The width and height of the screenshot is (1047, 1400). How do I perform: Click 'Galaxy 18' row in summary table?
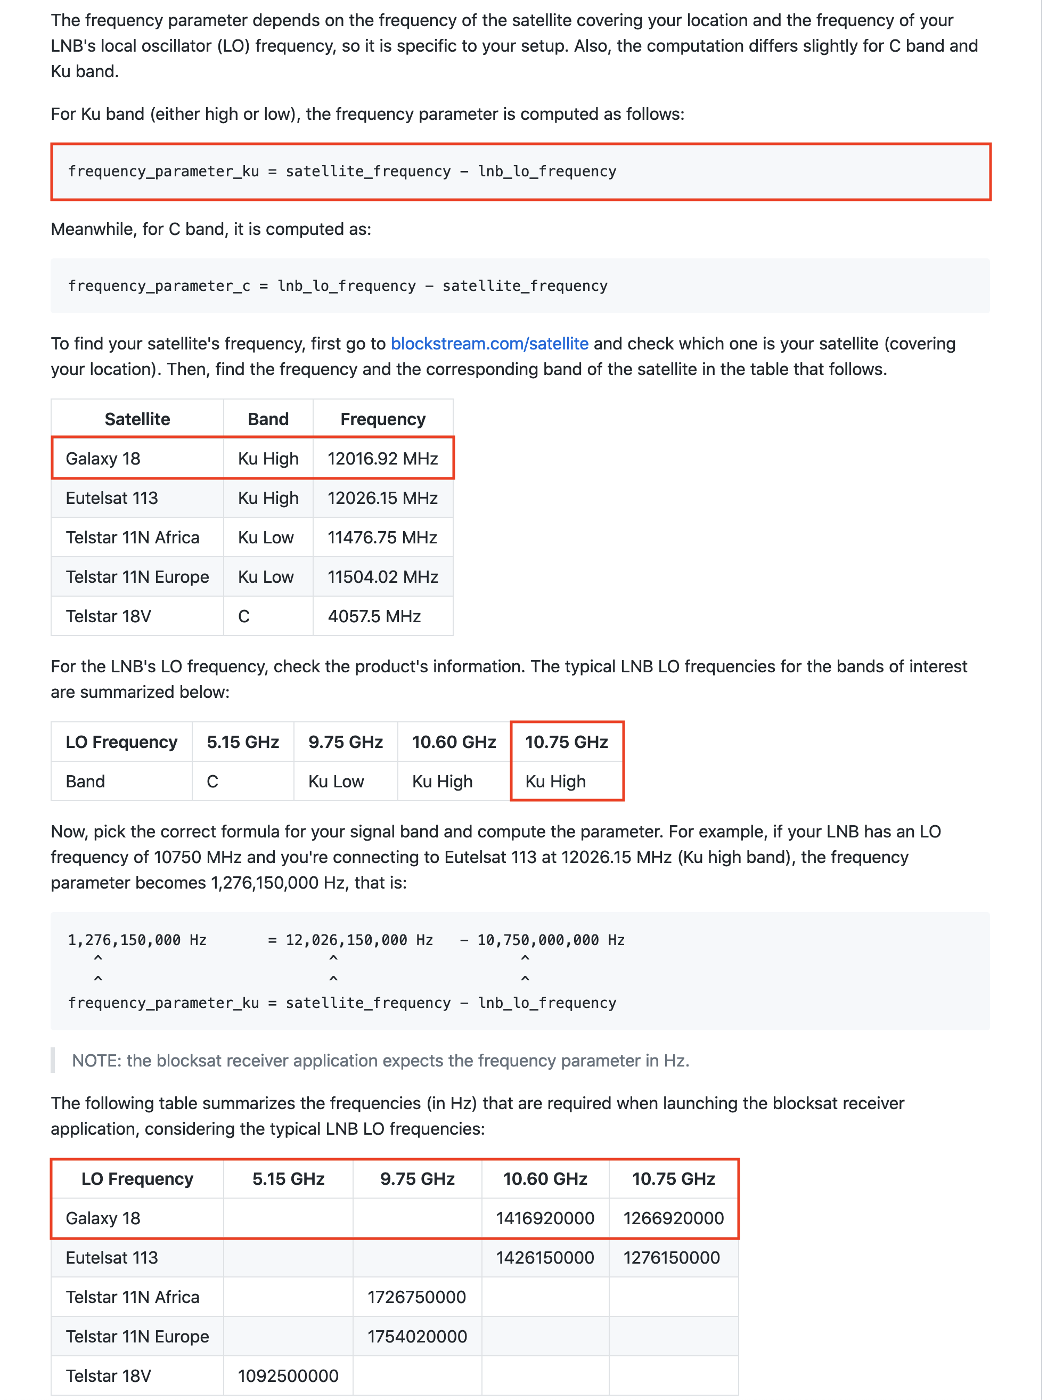[x=395, y=1218]
